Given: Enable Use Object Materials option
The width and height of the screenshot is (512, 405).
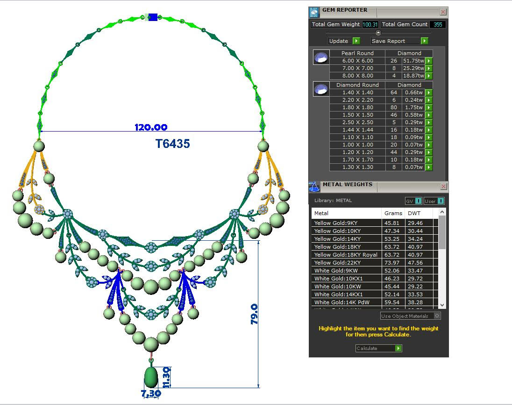Looking at the screenshot, I should 436,316.
